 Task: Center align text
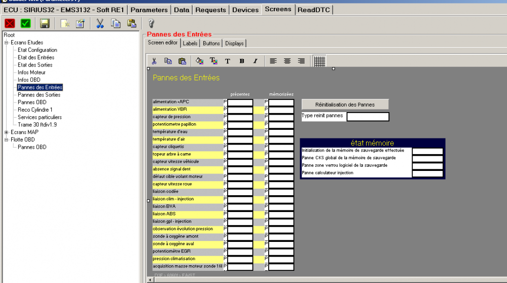coord(287,61)
